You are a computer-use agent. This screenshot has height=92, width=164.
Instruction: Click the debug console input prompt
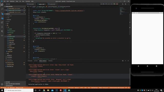pos(78,86)
